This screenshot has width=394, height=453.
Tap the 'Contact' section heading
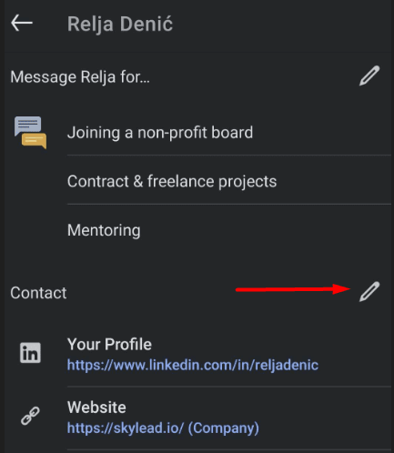tap(38, 293)
